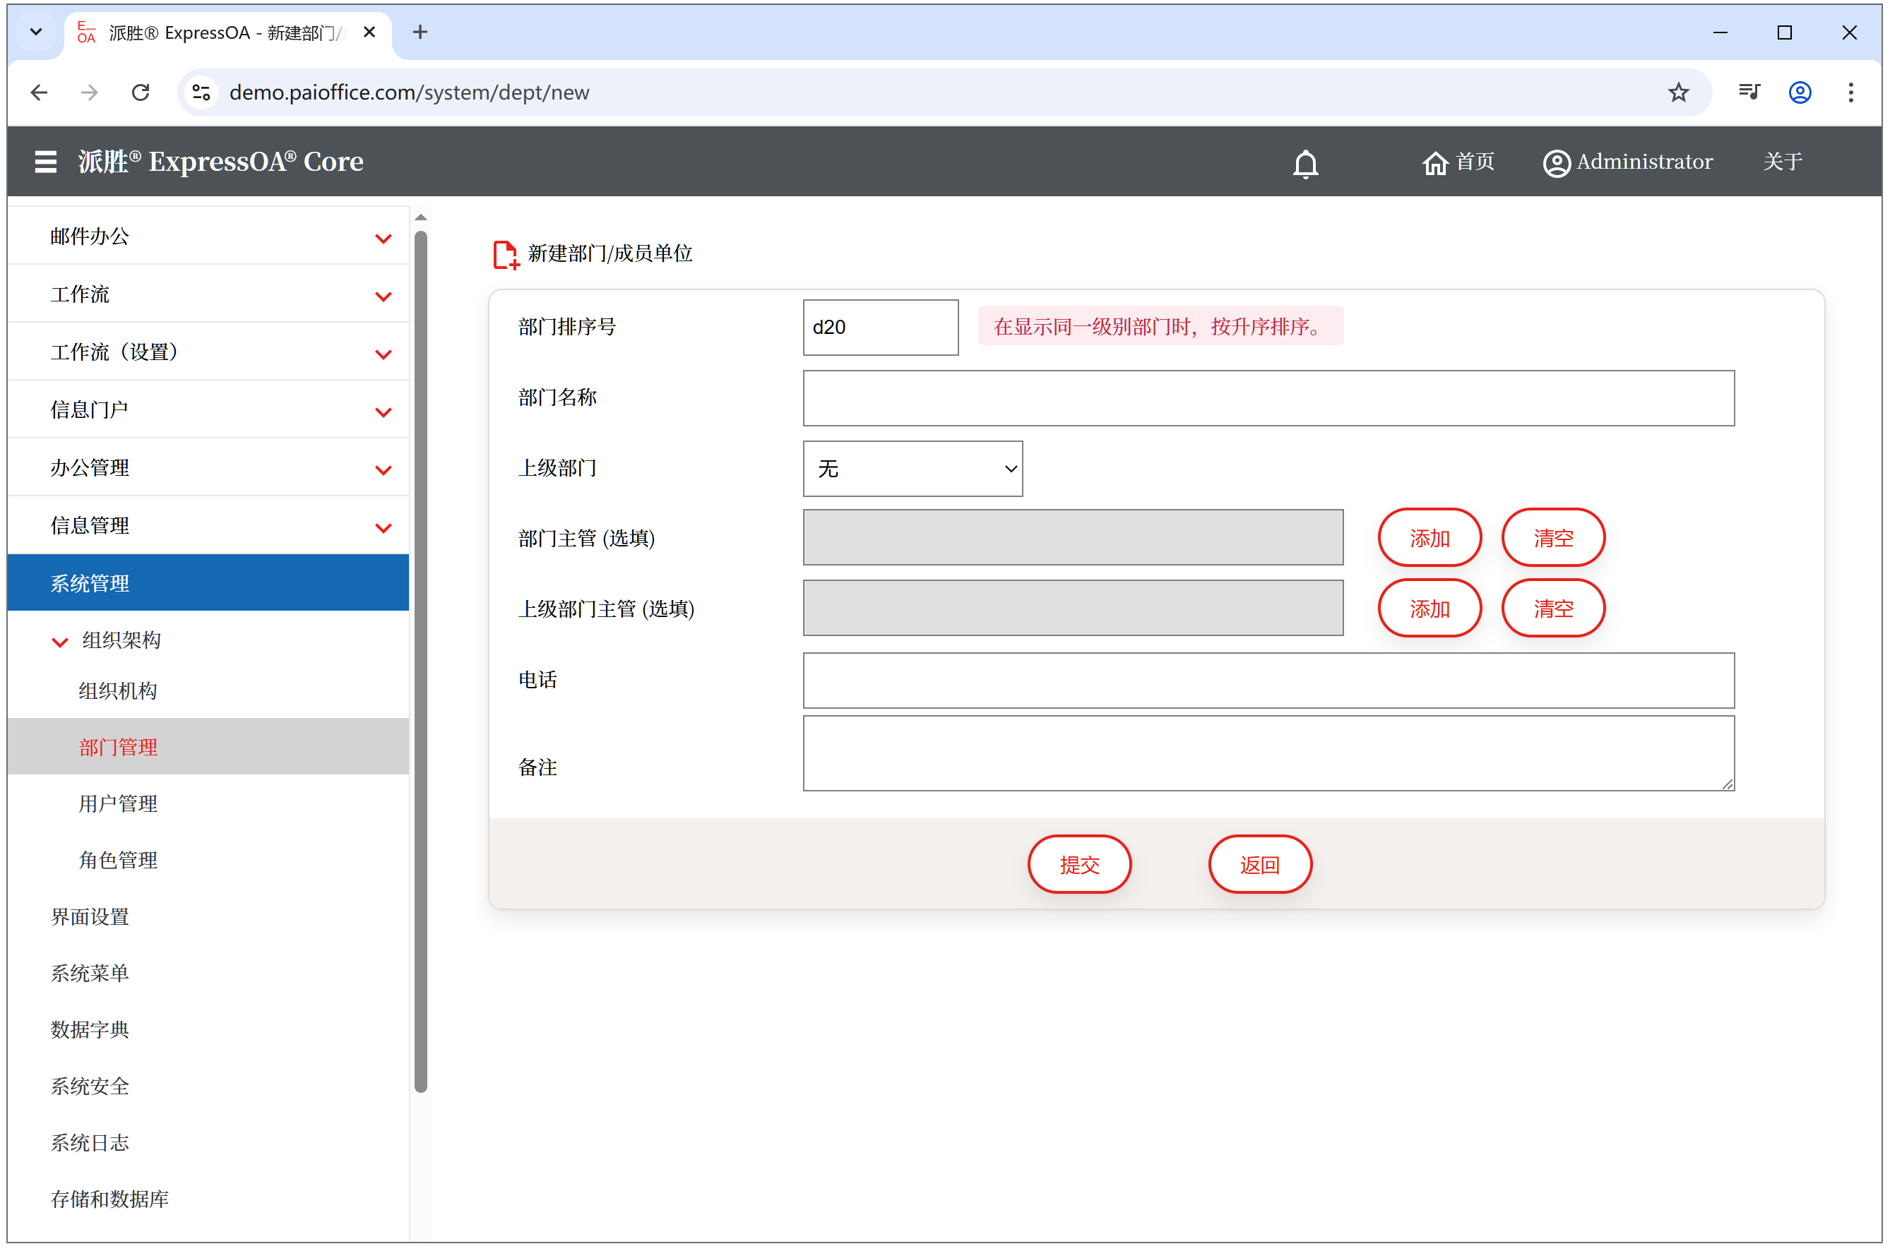This screenshot has height=1251, width=1890.
Task: Click the sidebar vertical scrollbar thumb
Action: pos(421,662)
